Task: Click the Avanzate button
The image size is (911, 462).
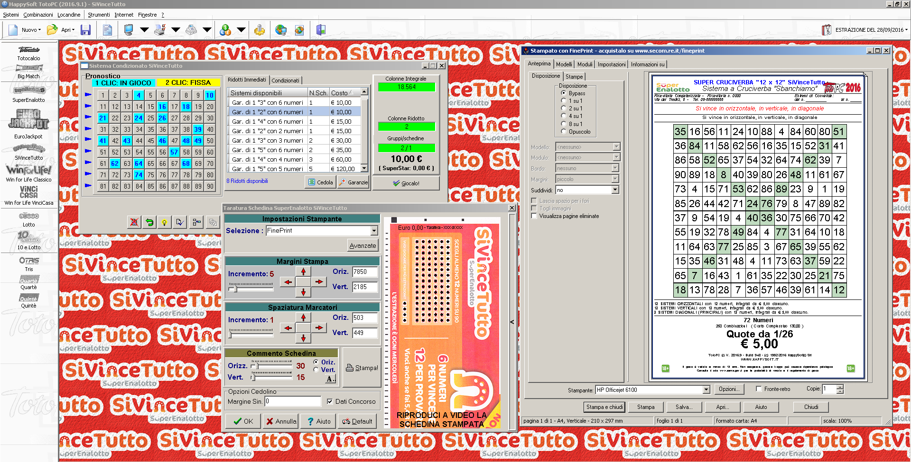Action: 363,245
